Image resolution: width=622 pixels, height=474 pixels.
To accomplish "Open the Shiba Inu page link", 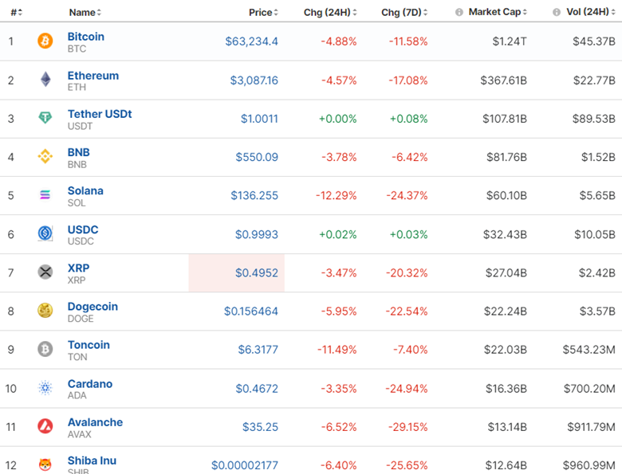I will pyautogui.click(x=92, y=460).
